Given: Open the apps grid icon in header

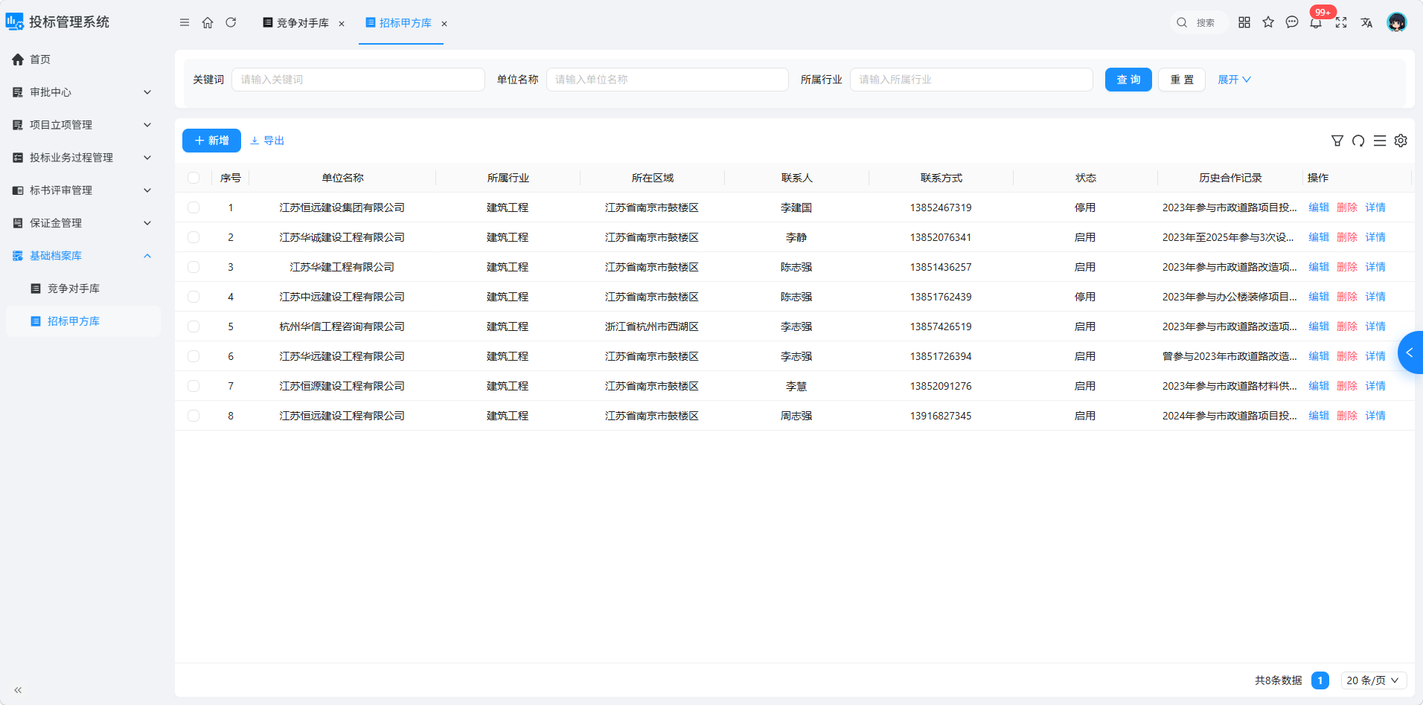Looking at the screenshot, I should tap(1244, 22).
